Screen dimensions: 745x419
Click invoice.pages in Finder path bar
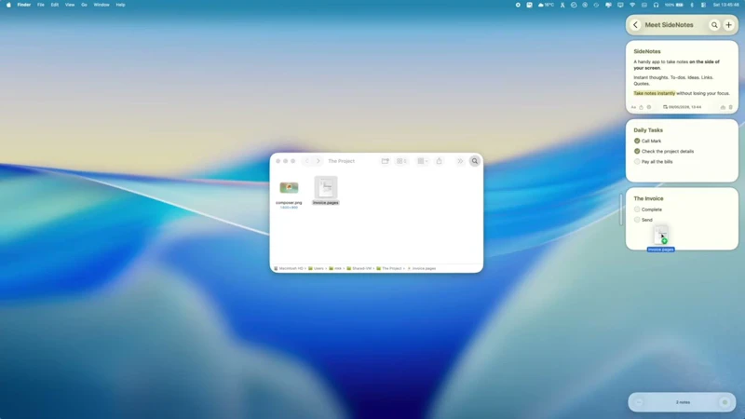tap(421, 268)
